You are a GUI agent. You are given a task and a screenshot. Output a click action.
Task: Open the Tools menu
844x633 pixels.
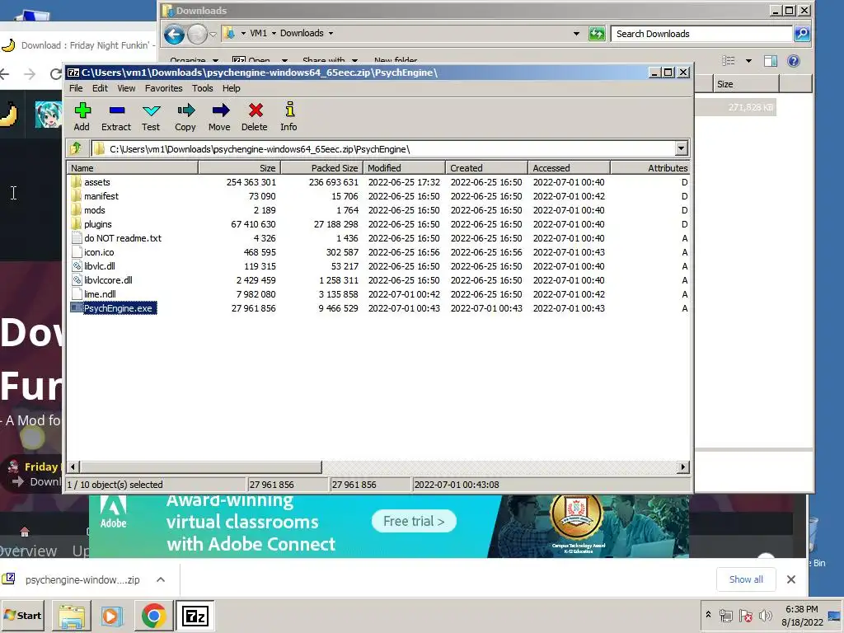tap(203, 88)
